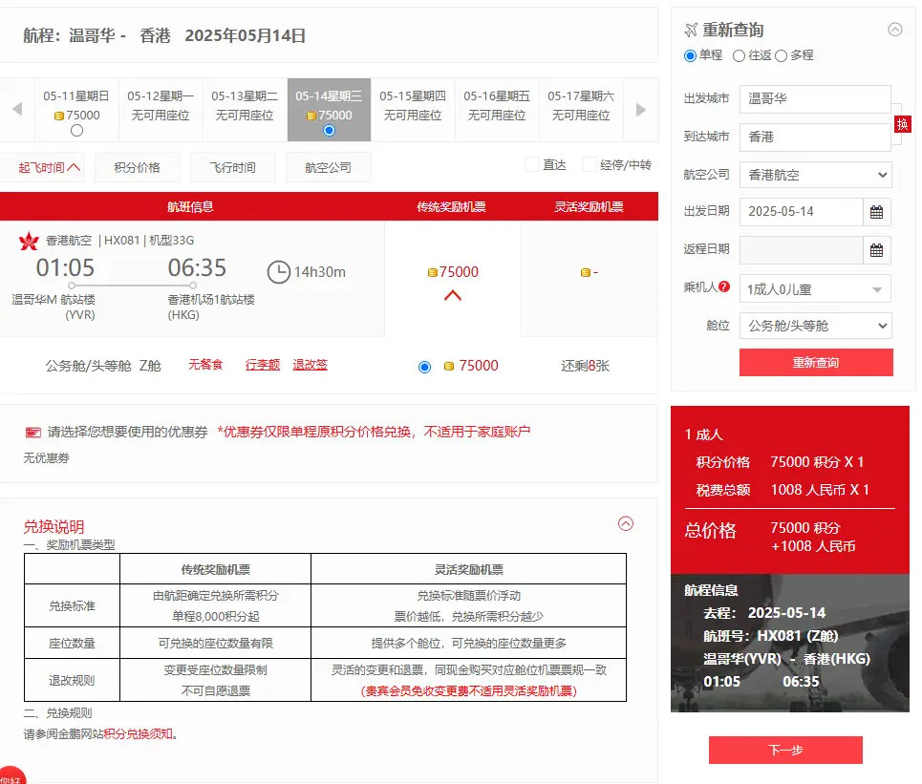Viewport: 922px width, 784px height.
Task: Swap departure and arrival cities
Action: tap(904, 124)
